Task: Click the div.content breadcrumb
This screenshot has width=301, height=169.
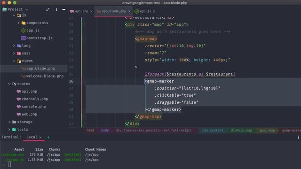Action: (213, 131)
